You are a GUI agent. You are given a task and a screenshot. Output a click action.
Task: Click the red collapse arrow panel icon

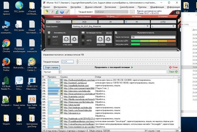point(178,12)
